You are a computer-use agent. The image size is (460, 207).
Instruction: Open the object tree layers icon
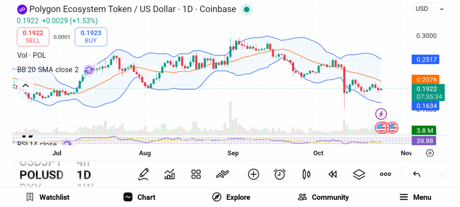359,174
